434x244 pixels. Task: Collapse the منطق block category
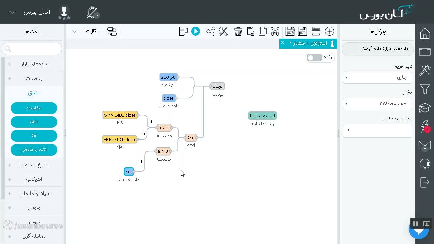coord(34,93)
